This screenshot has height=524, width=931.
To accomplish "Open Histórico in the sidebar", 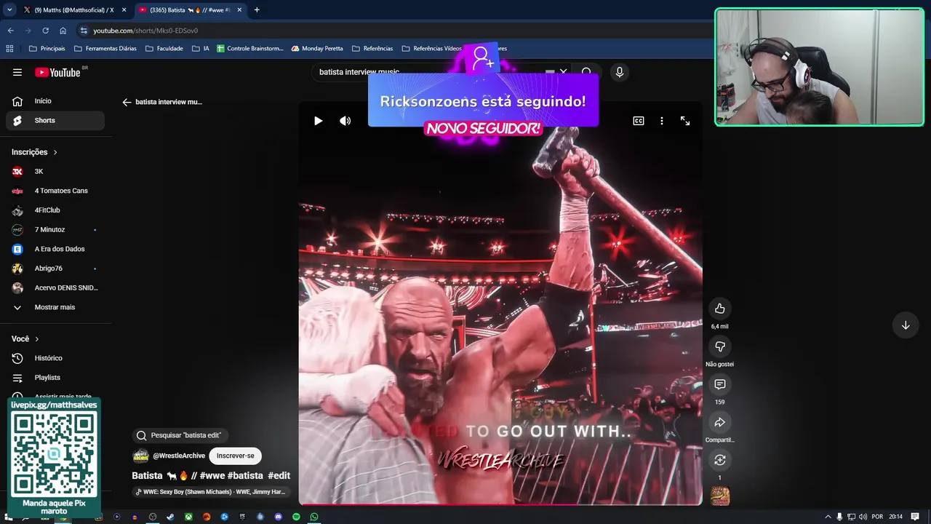I will coord(55,358).
